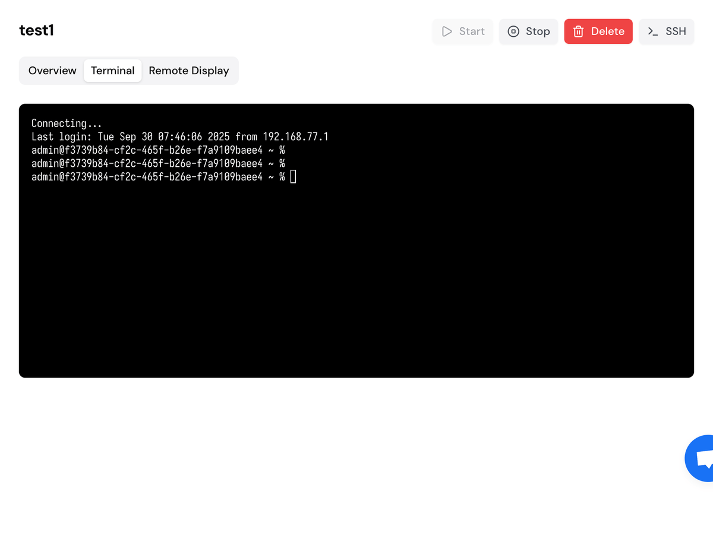Focus the empty black terminal area
The height and width of the screenshot is (548, 713).
[x=356, y=285]
